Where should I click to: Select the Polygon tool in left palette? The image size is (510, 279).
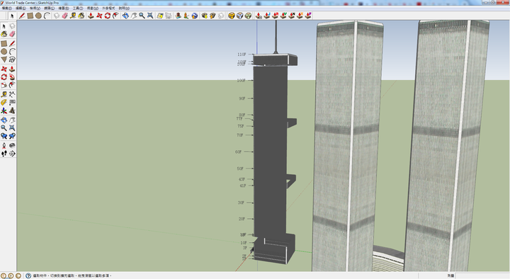click(x=4, y=59)
